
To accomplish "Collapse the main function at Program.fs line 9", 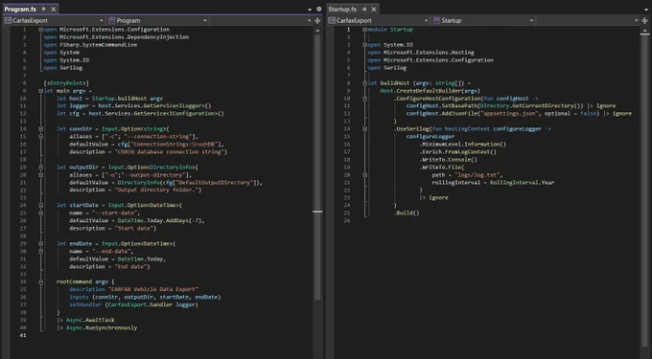I will [40, 91].
